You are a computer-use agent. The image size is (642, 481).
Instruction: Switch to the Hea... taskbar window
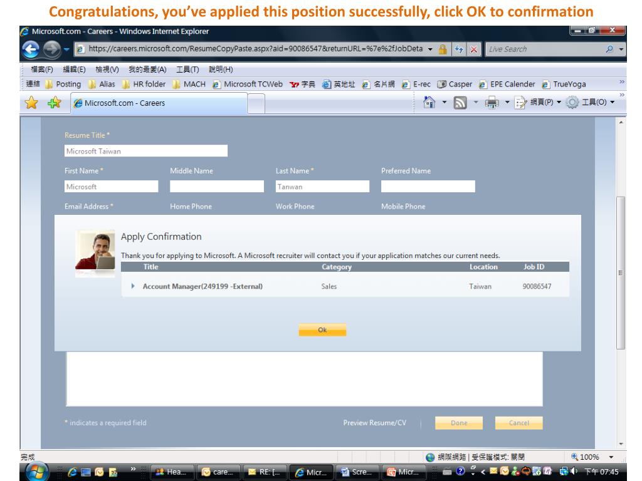coord(172,472)
